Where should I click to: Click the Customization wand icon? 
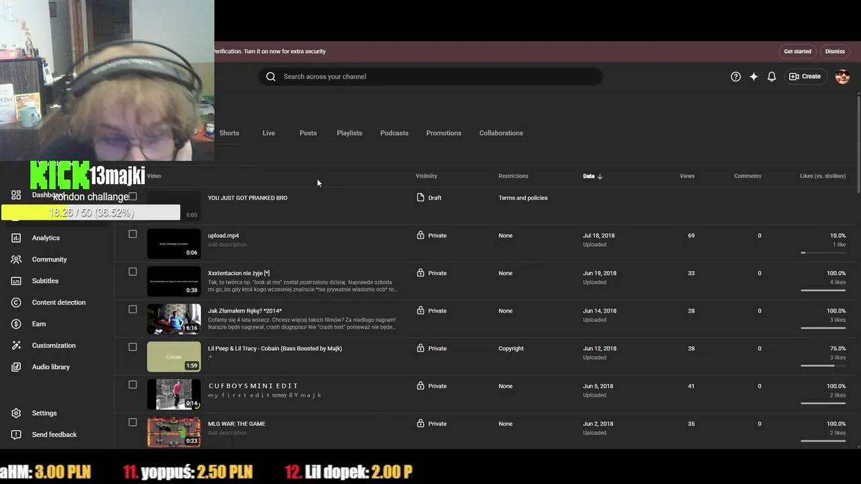click(x=16, y=346)
